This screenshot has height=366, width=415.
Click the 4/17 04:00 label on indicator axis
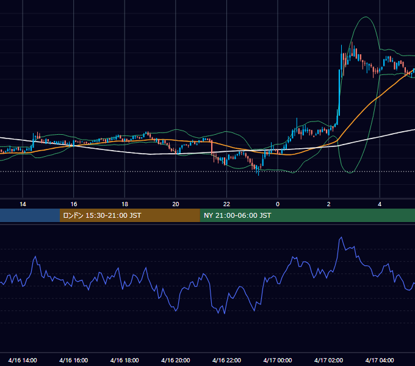pos(380,360)
